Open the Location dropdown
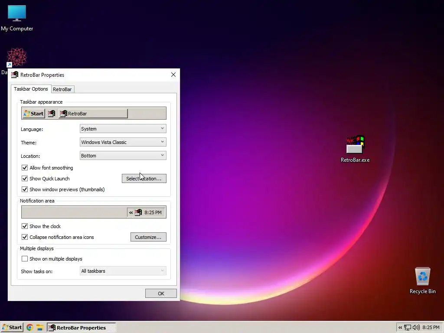This screenshot has width=444, height=333. (x=123, y=156)
